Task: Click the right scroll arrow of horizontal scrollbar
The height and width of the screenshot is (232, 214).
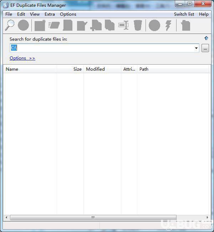Action: pos(207,217)
